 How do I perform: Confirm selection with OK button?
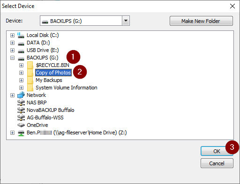[x=217, y=151]
